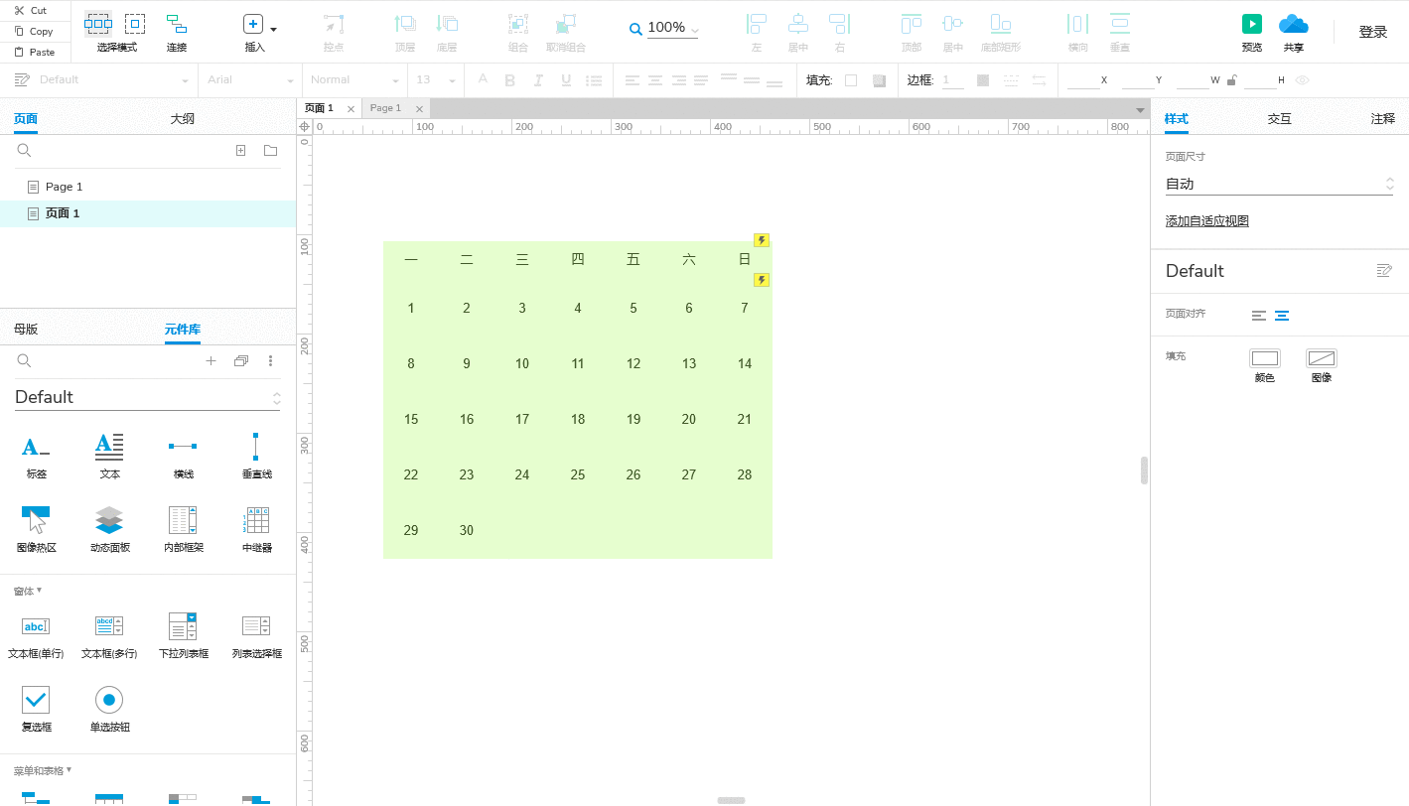1409x806 pixels.
Task: Click the 填充 fill color swatch in toolbar
Action: click(851, 80)
